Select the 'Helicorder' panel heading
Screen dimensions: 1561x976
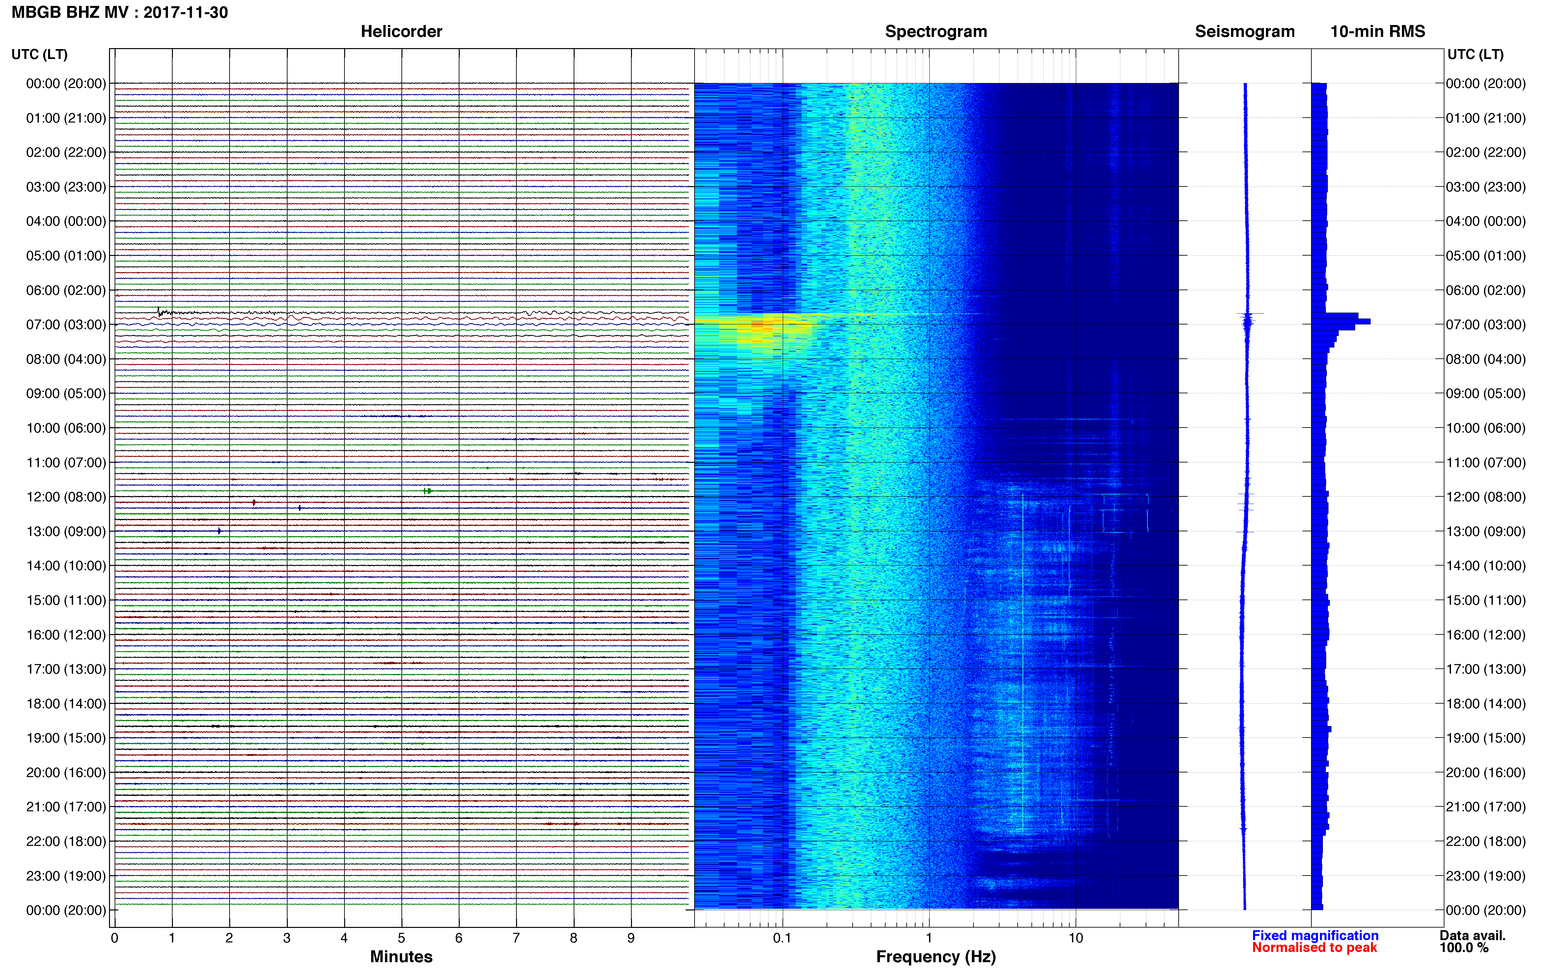click(401, 32)
